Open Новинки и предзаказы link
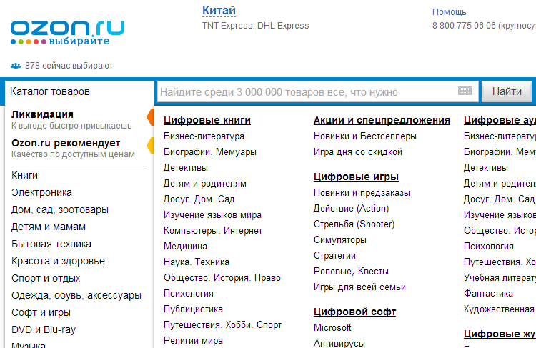 [x=362, y=192]
